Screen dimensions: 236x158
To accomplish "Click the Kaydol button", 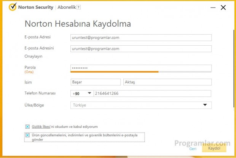I will (x=214, y=148).
